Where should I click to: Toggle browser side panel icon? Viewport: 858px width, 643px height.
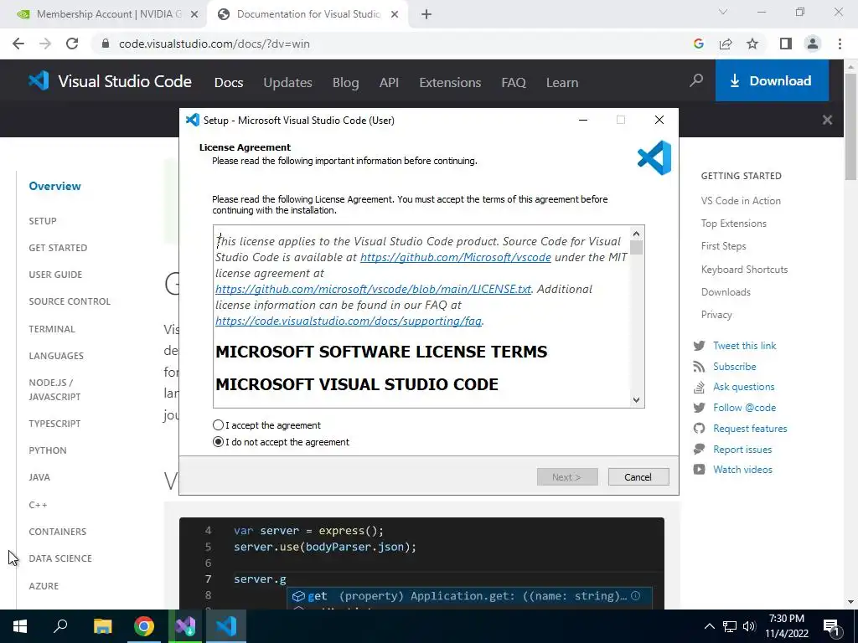786,44
